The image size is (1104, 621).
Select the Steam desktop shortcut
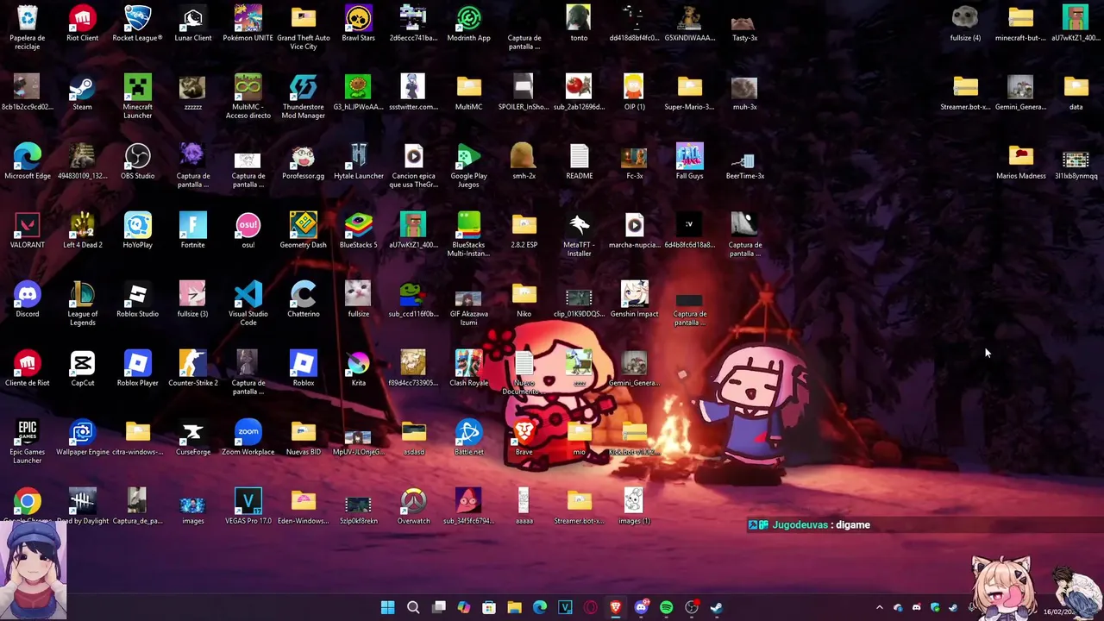pos(83,92)
